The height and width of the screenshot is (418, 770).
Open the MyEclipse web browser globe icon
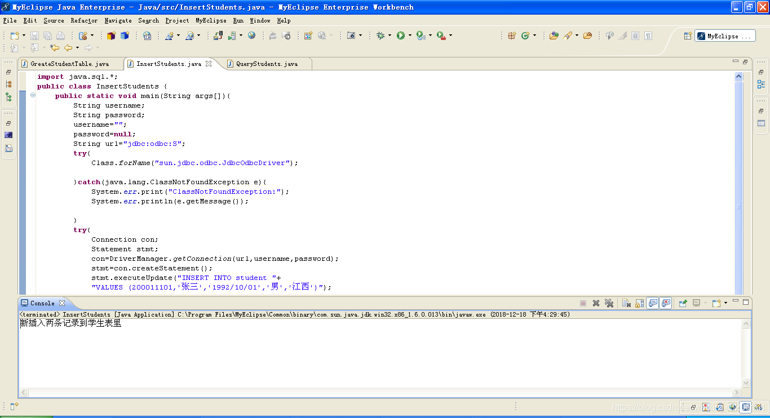pyautogui.click(x=251, y=35)
